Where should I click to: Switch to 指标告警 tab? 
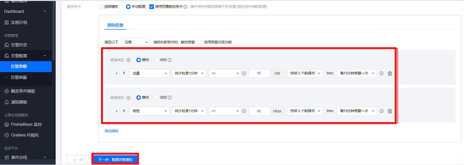(115, 25)
